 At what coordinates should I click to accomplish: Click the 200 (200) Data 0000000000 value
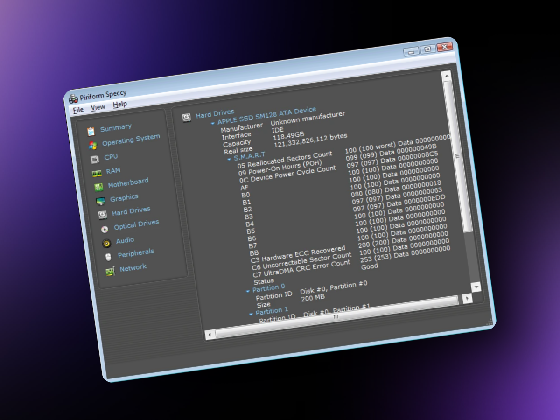(403, 241)
